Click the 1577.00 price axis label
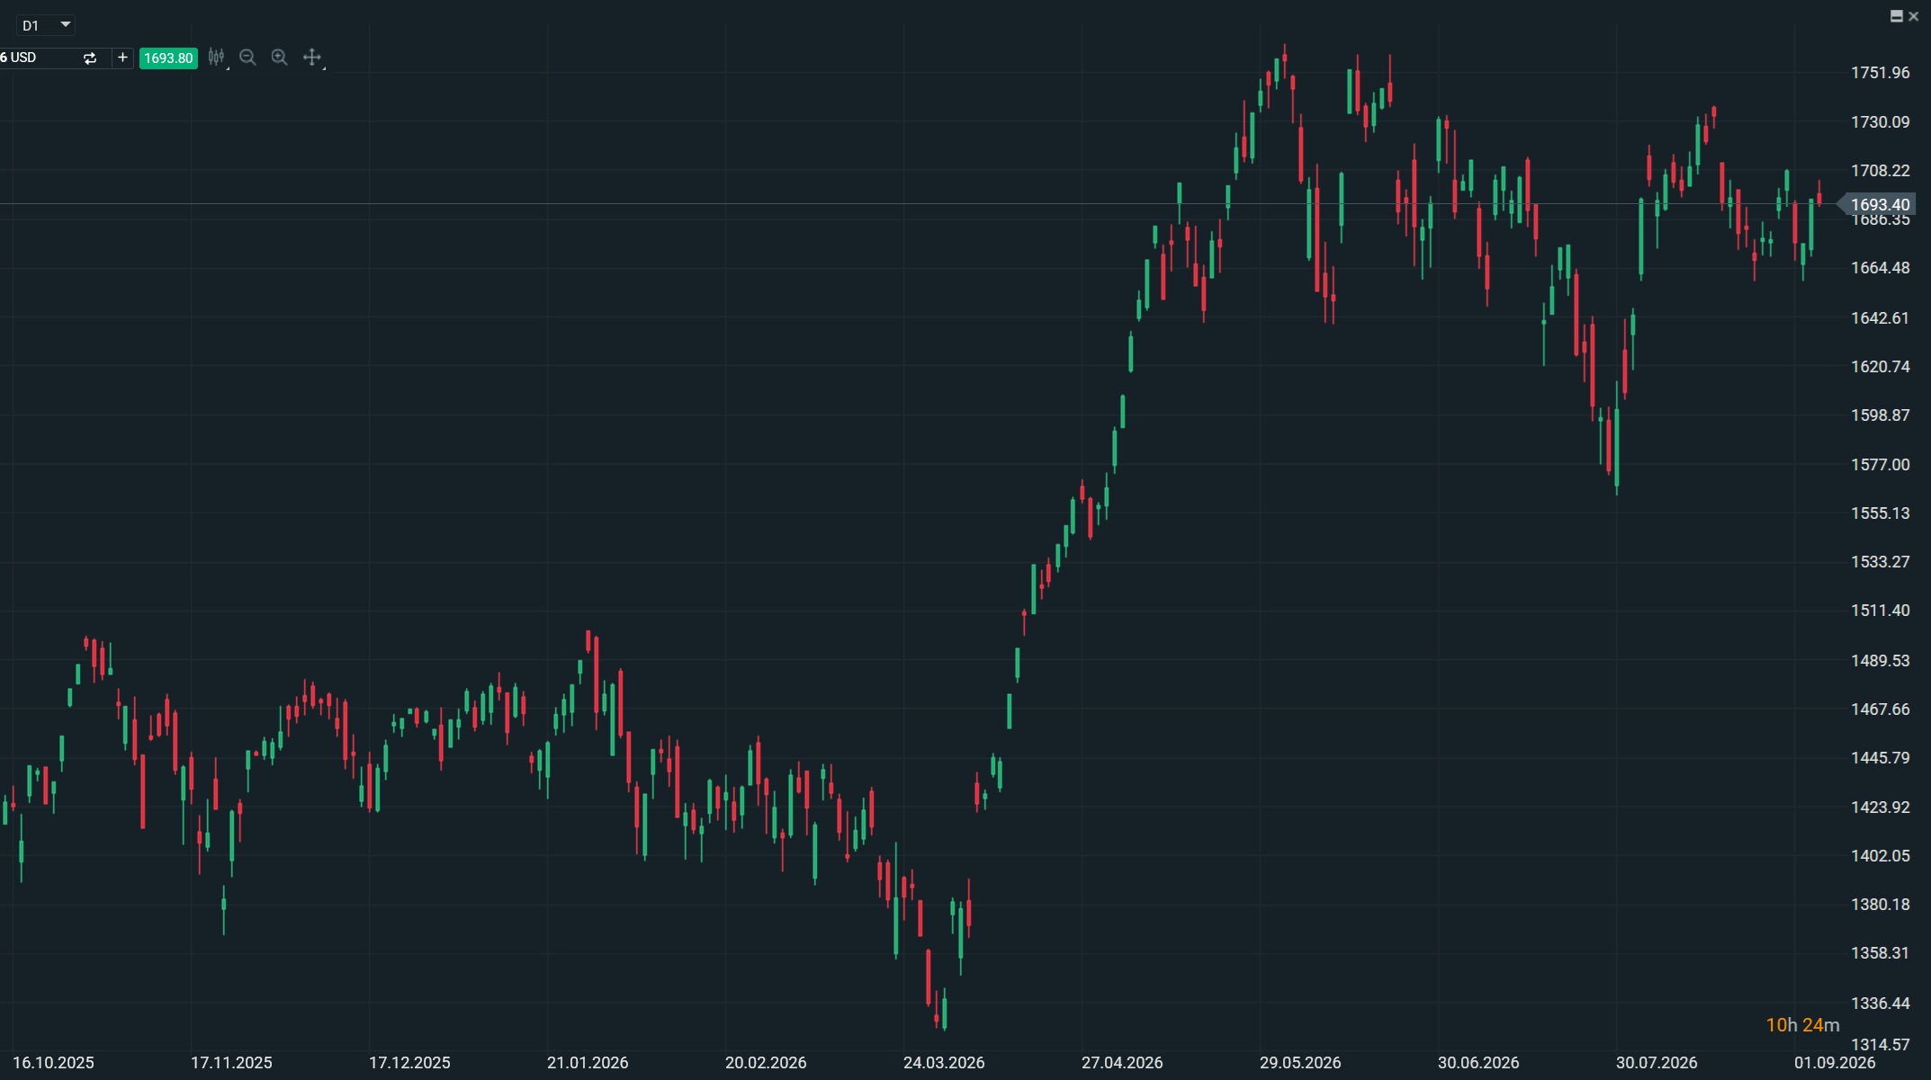Screen dimensions: 1931x1080 click(x=1880, y=465)
